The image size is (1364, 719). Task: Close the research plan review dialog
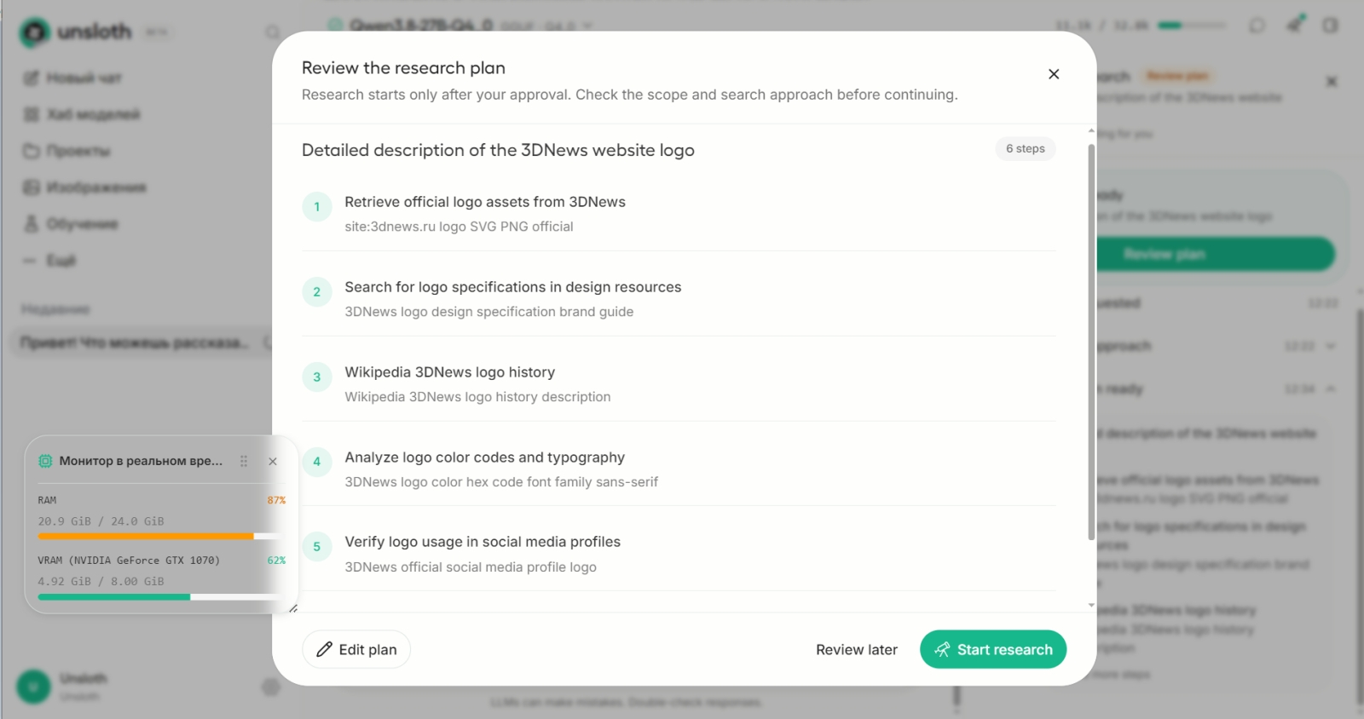(x=1054, y=74)
